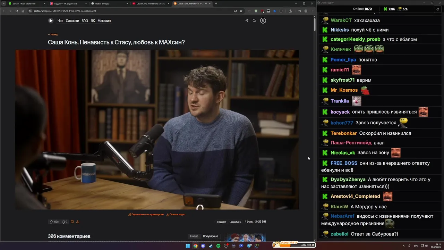Viewport: 444px width, 250px height.
Task: Open FAQ in site menu
Action: click(85, 21)
